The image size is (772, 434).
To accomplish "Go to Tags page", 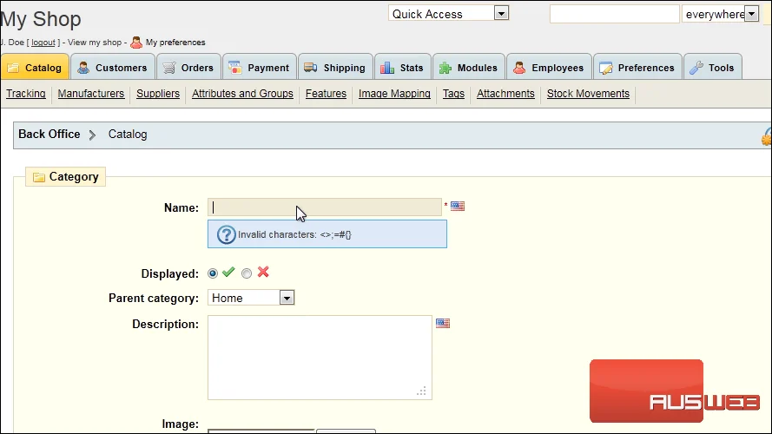I will pos(453,94).
